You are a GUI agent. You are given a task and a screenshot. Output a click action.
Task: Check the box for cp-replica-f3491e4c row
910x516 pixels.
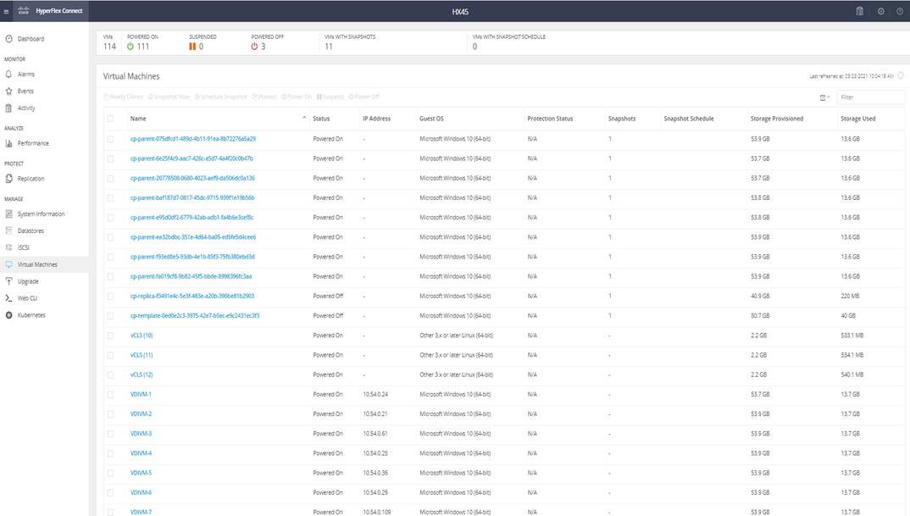click(110, 296)
